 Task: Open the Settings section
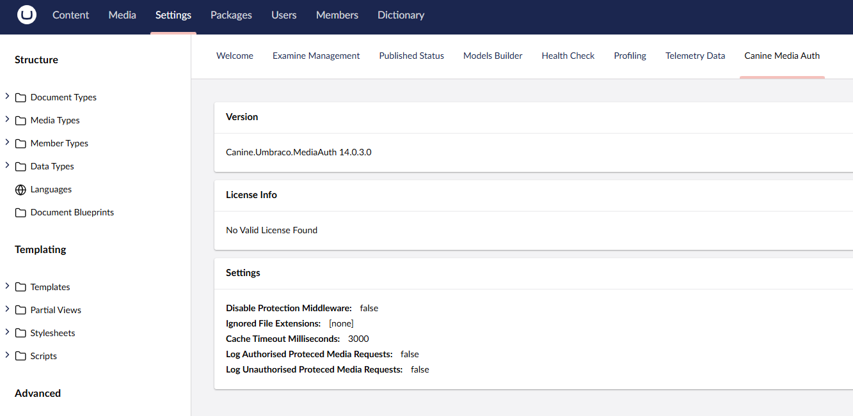[x=173, y=15]
